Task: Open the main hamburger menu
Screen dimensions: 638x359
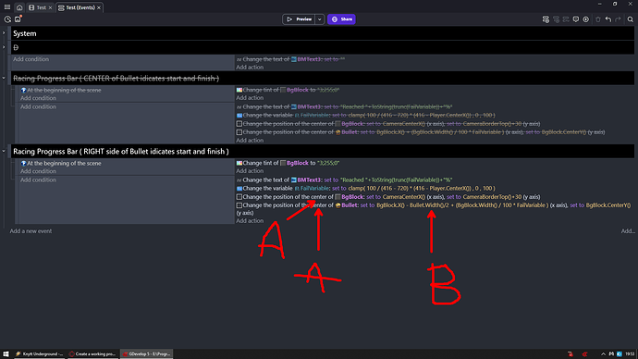Action: (6, 6)
